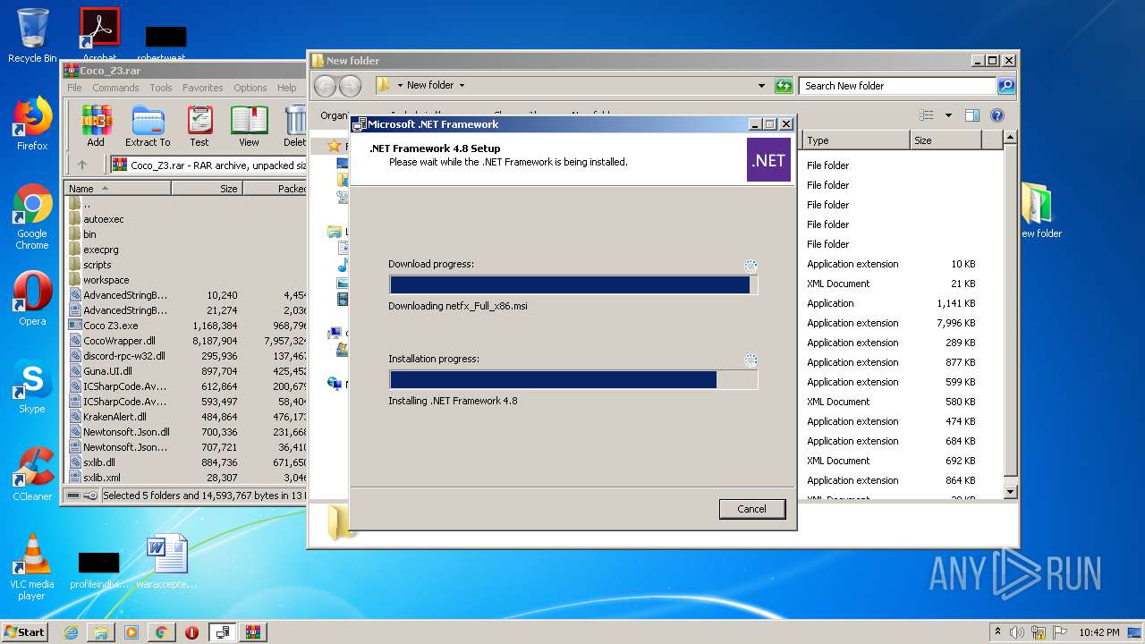Sort WinRAR list by Name column
1145x644 pixels.
[117, 188]
